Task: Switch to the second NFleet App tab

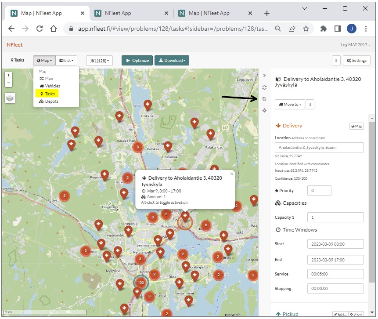Action: pyautogui.click(x=131, y=13)
